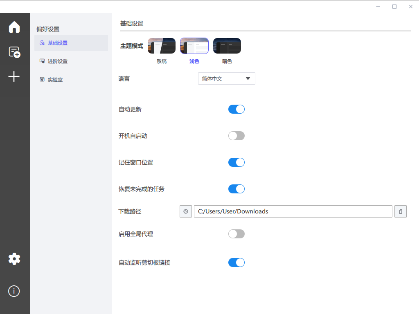Enable 开机自启动
Viewport: 419px width, 314px height.
(236, 136)
